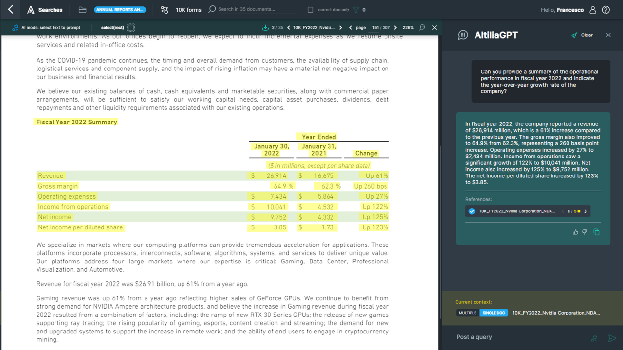Click the AI mode sparkle icon
This screenshot has width=623, height=350.
coord(15,28)
